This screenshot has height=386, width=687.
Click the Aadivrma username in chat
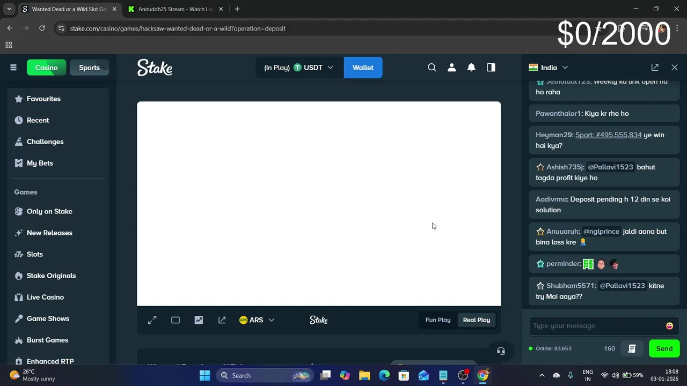point(552,199)
